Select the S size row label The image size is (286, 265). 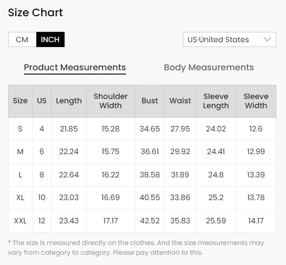20,129
